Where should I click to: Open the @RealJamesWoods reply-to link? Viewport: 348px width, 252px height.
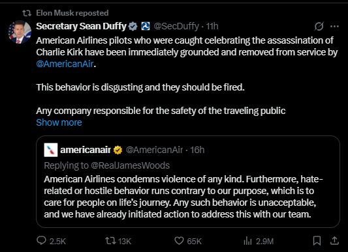click(x=131, y=165)
